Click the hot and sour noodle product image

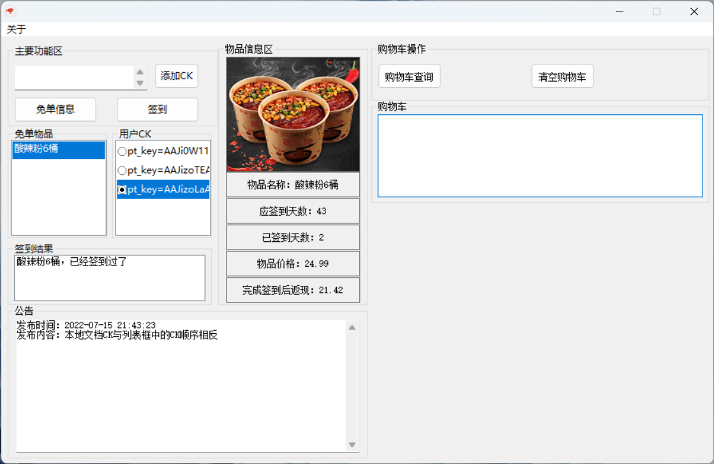tap(293, 114)
